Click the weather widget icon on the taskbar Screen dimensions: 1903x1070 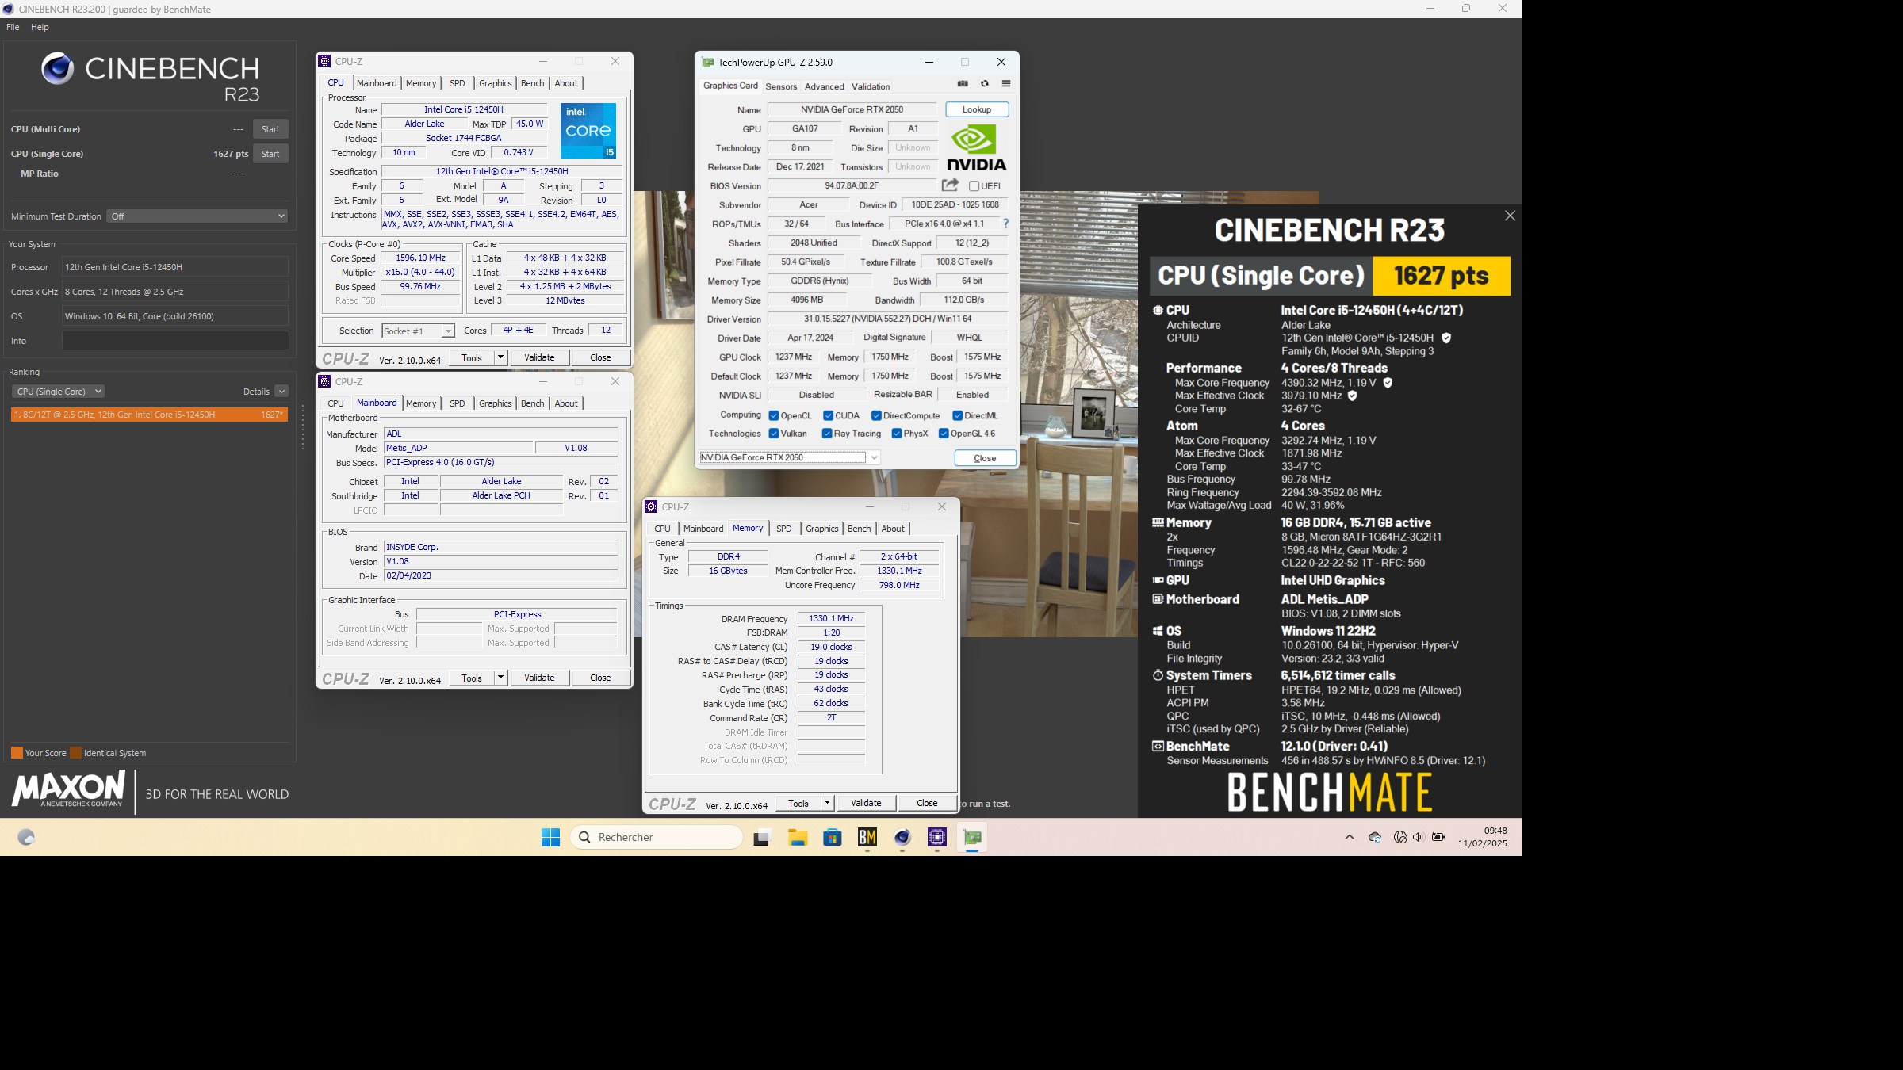25,837
